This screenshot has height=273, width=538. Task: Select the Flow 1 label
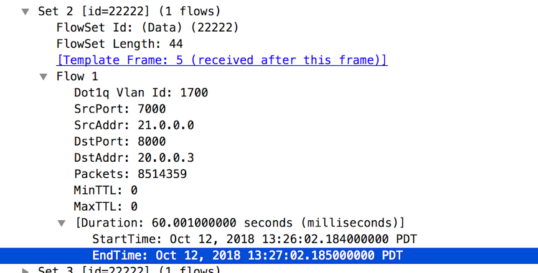tap(77, 76)
